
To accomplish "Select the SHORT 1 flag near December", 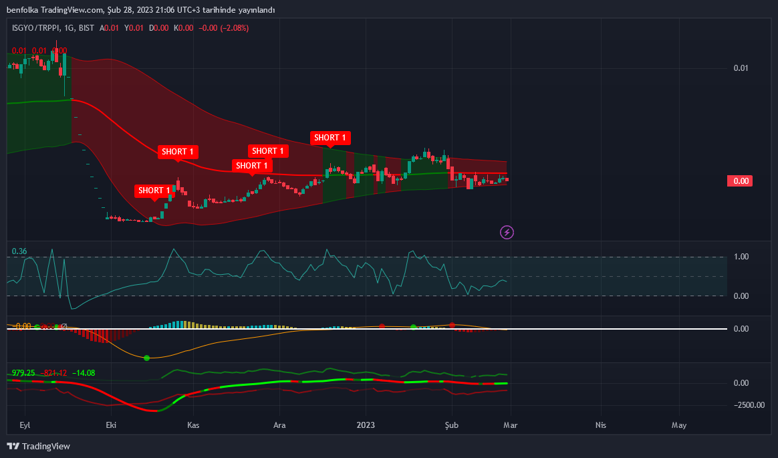I will (x=251, y=166).
